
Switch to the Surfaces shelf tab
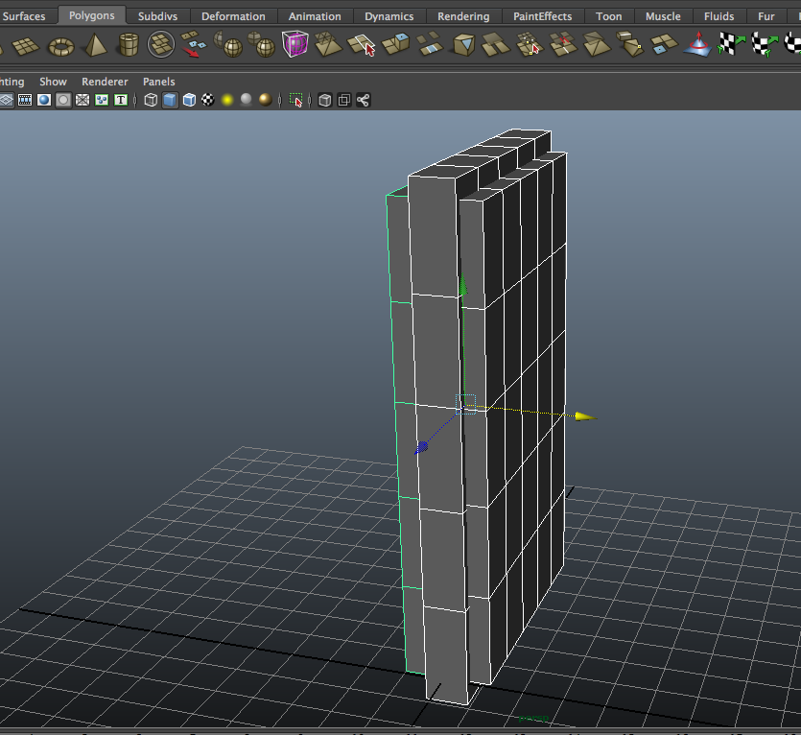click(23, 16)
